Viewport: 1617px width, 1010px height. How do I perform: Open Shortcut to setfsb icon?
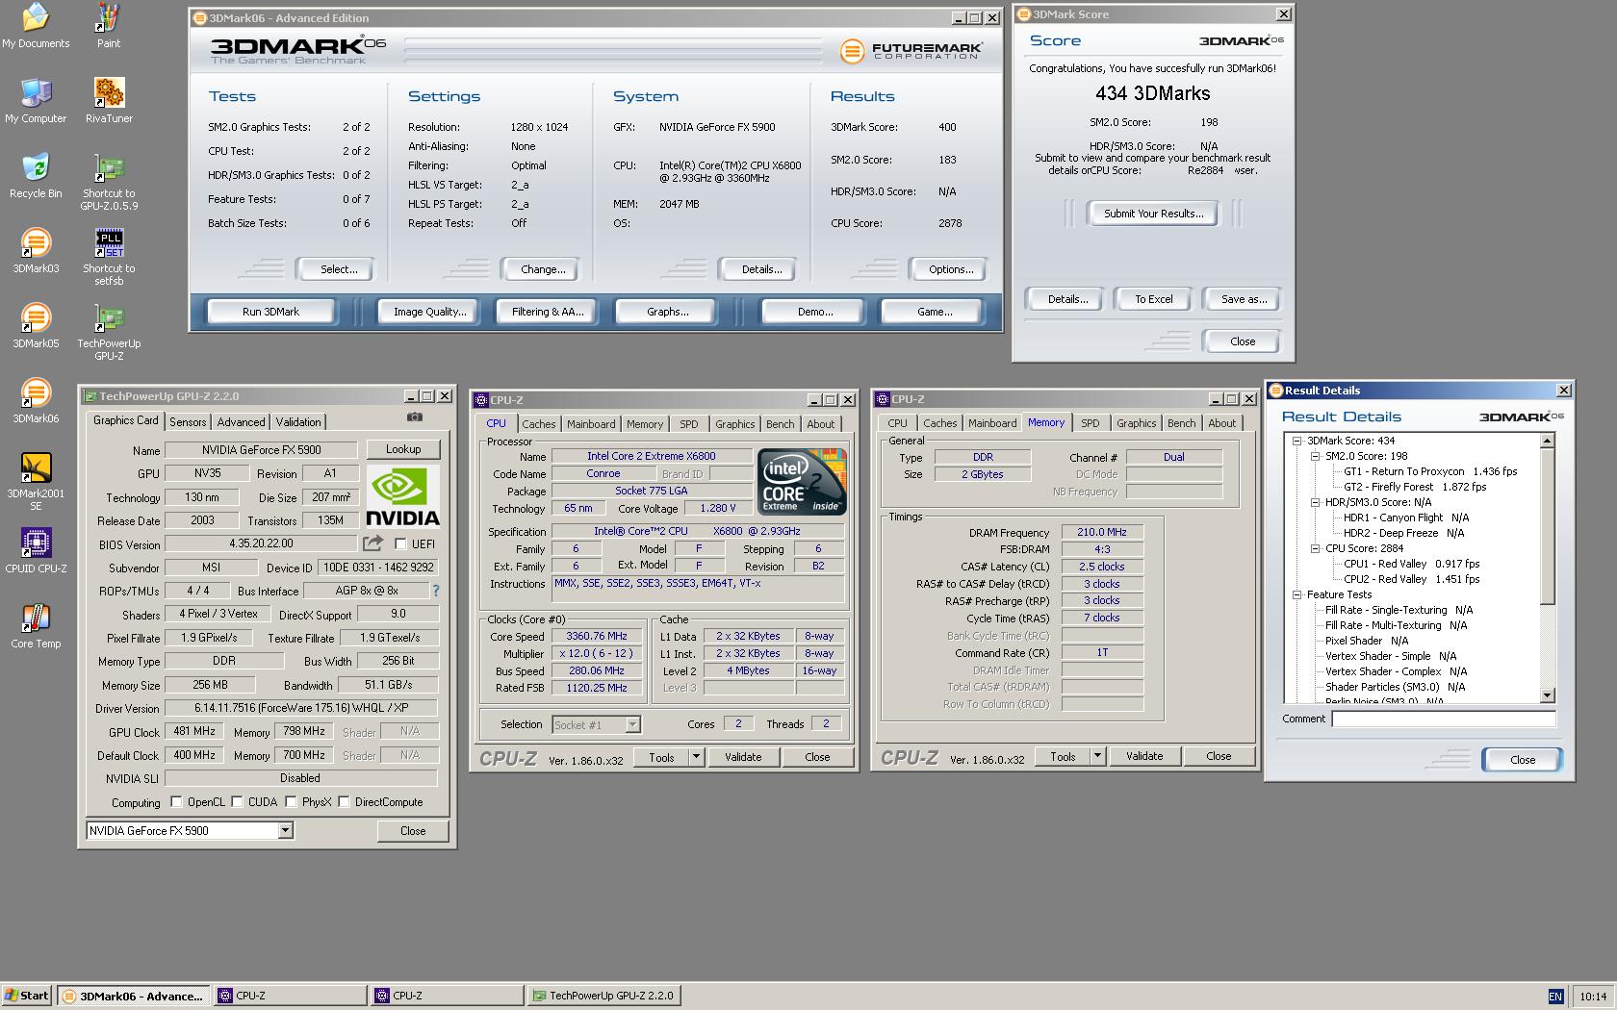coord(109,257)
